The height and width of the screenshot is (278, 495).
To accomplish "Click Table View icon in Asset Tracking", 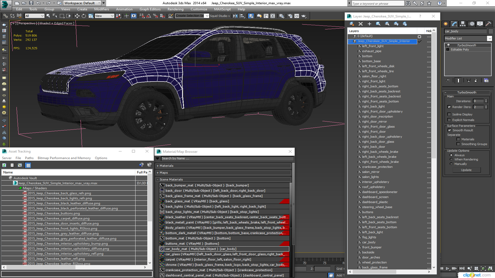I will (28, 165).
